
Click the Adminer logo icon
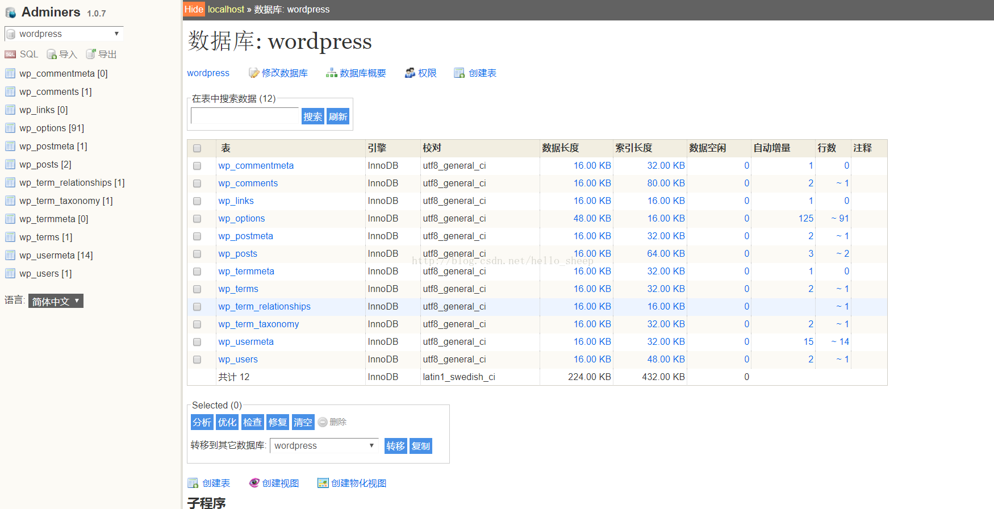tap(10, 12)
